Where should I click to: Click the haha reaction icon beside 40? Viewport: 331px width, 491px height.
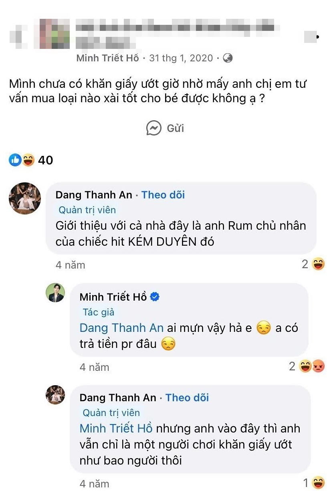[x=28, y=160]
